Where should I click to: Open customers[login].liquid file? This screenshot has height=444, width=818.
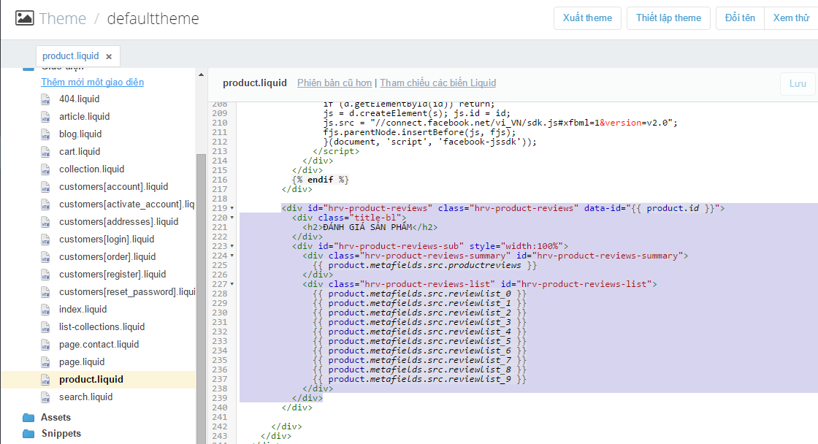(107, 239)
